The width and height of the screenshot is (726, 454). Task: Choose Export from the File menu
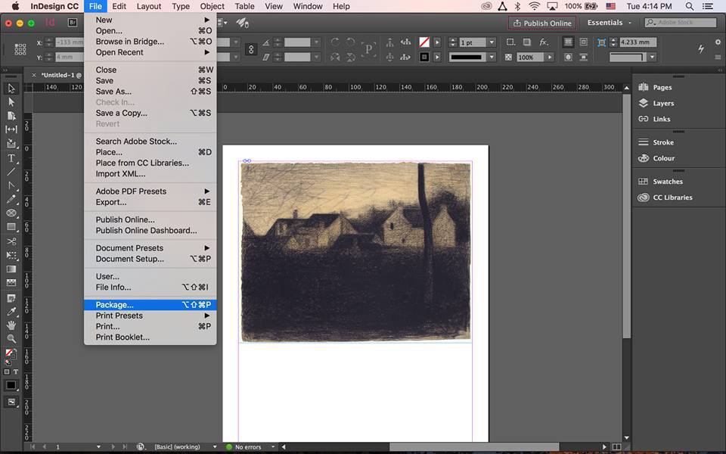click(x=150, y=202)
